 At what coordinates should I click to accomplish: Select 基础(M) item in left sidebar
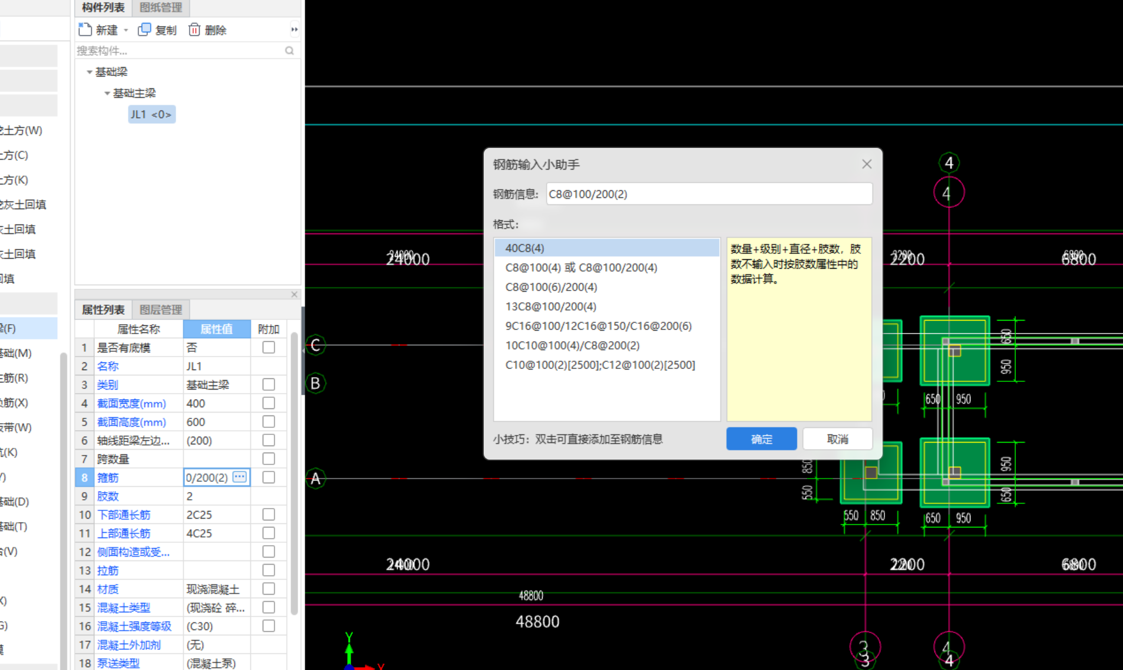pyautogui.click(x=15, y=353)
